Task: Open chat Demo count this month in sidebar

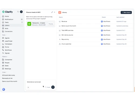Action: coord(10,81)
